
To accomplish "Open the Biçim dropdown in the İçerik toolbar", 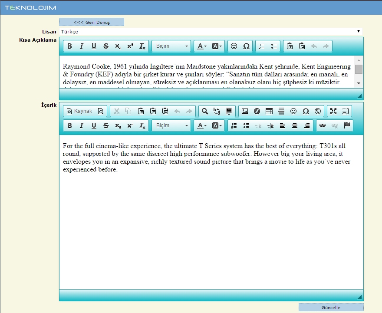I will [x=171, y=125].
